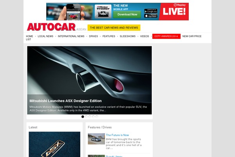Open 'The Future is Now' article link
This screenshot has height=157, width=235.
pos(117,135)
